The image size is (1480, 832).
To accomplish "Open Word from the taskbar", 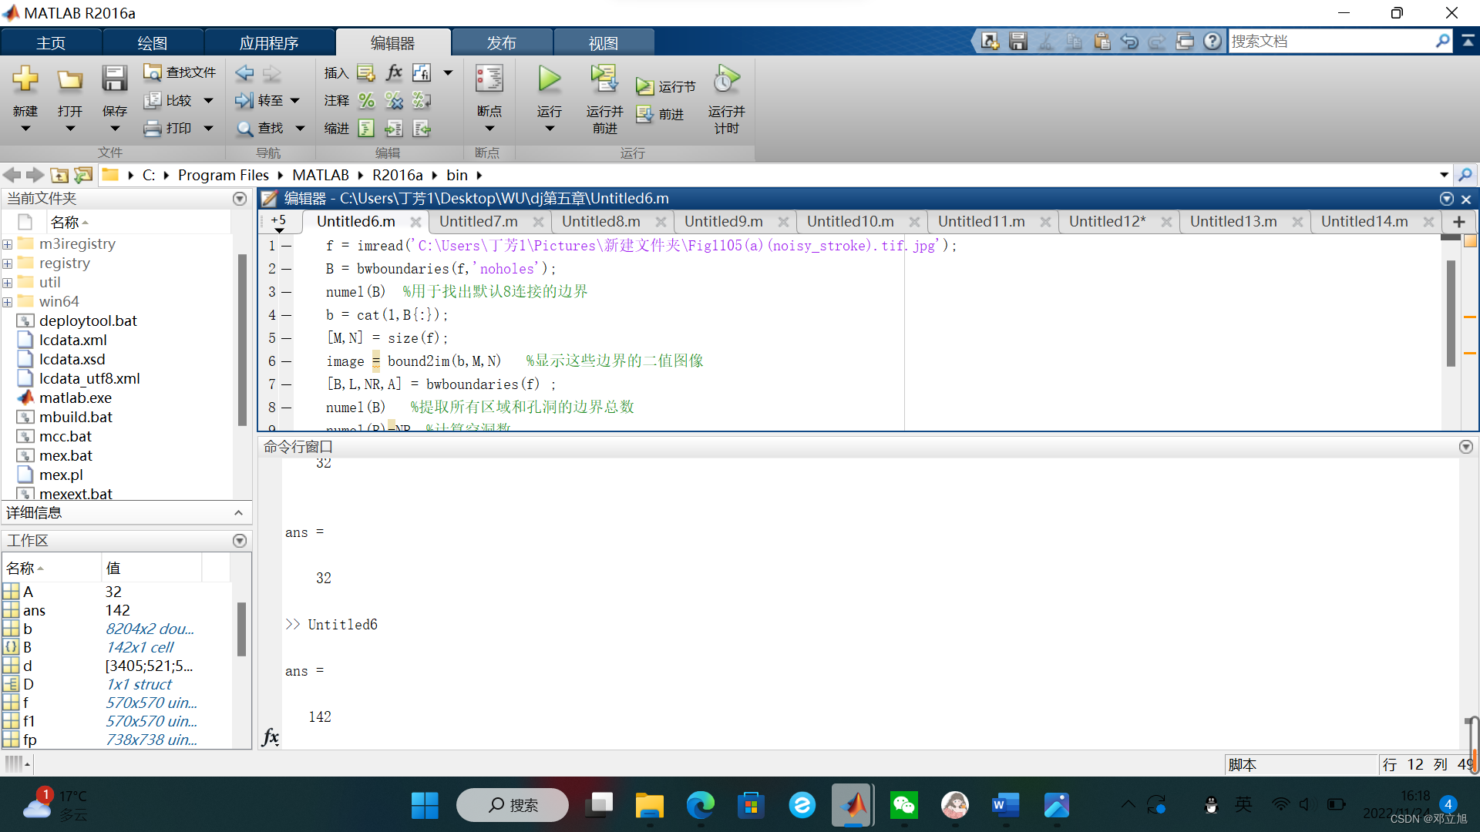I will point(1005,805).
